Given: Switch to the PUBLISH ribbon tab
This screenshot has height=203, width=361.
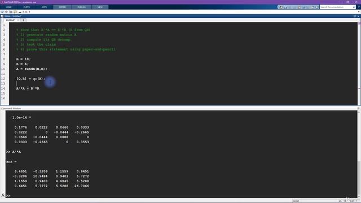Looking at the screenshot, I should tap(81, 7).
